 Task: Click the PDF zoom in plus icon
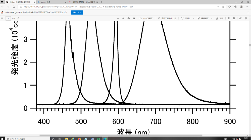click(123, 18)
